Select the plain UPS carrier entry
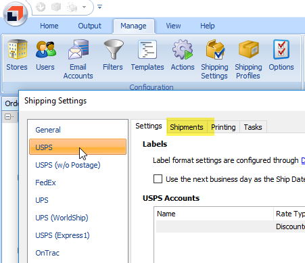305x263 pixels. (x=78, y=200)
